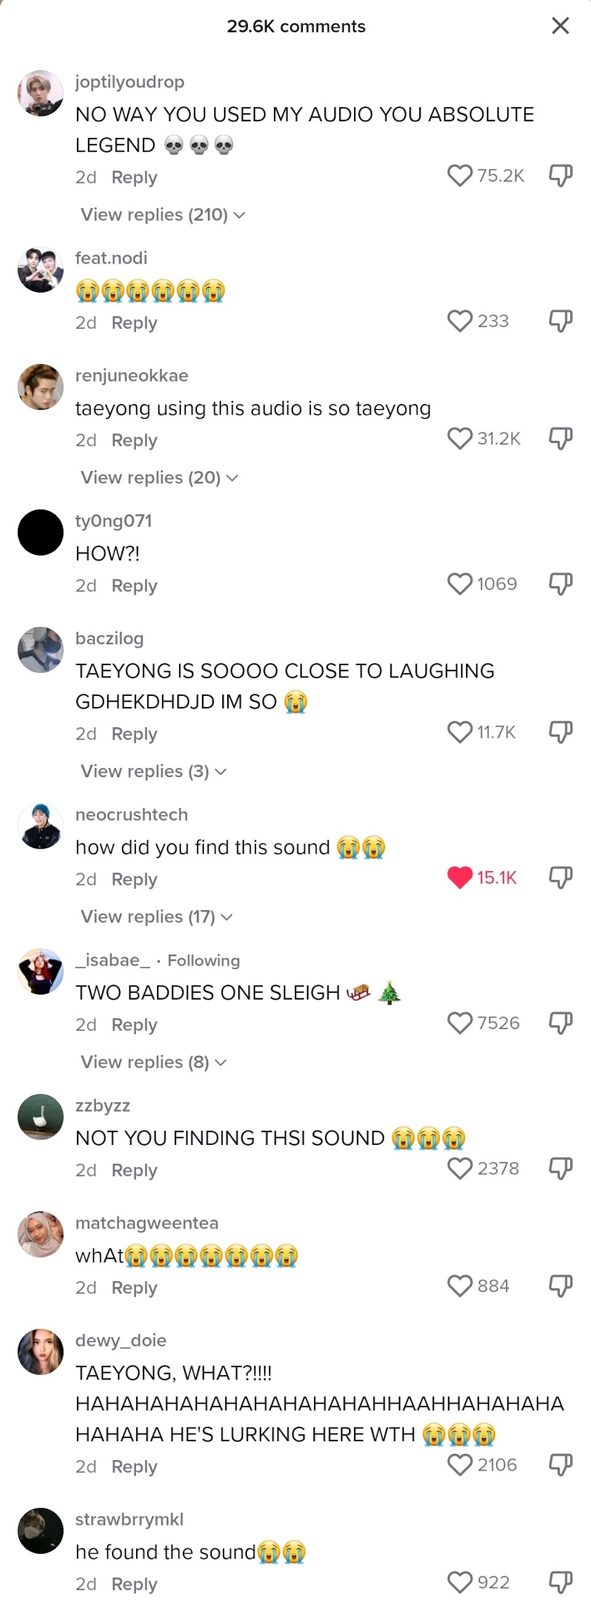Image resolution: width=591 pixels, height=1600 pixels.
Task: Like baczilog's comment with 11.7K likes
Action: coord(459,732)
